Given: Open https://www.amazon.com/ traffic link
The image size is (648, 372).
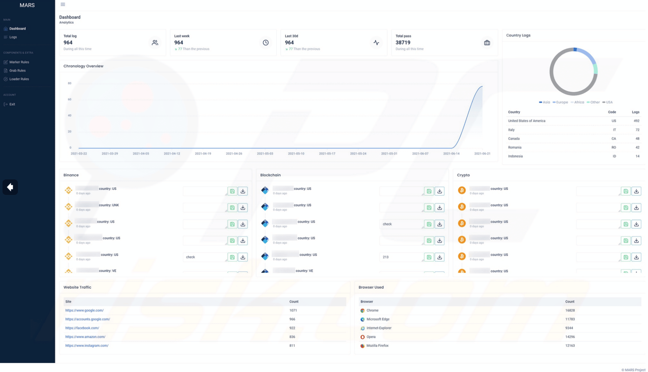Looking at the screenshot, I should tap(85, 337).
